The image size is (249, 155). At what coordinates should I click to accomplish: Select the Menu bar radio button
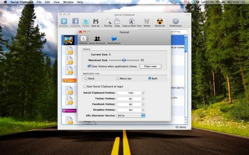[x=118, y=79]
